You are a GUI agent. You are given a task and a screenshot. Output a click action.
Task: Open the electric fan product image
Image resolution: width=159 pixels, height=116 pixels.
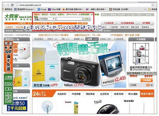point(47,107)
